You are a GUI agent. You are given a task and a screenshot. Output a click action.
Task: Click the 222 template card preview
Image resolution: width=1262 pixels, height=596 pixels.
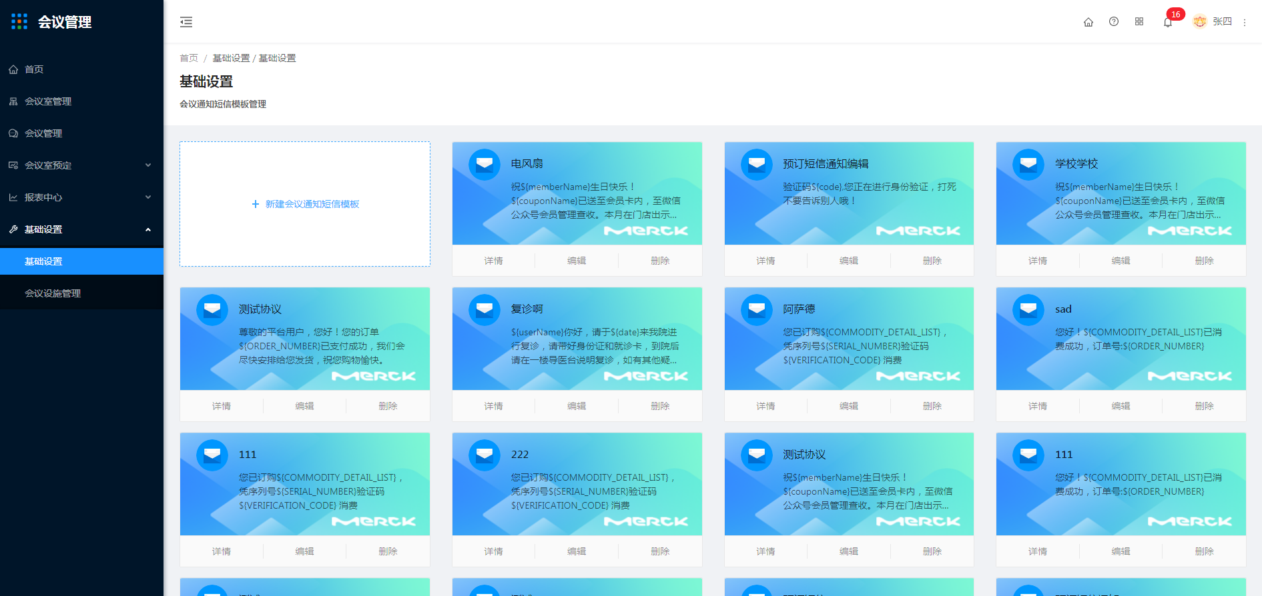[577, 484]
